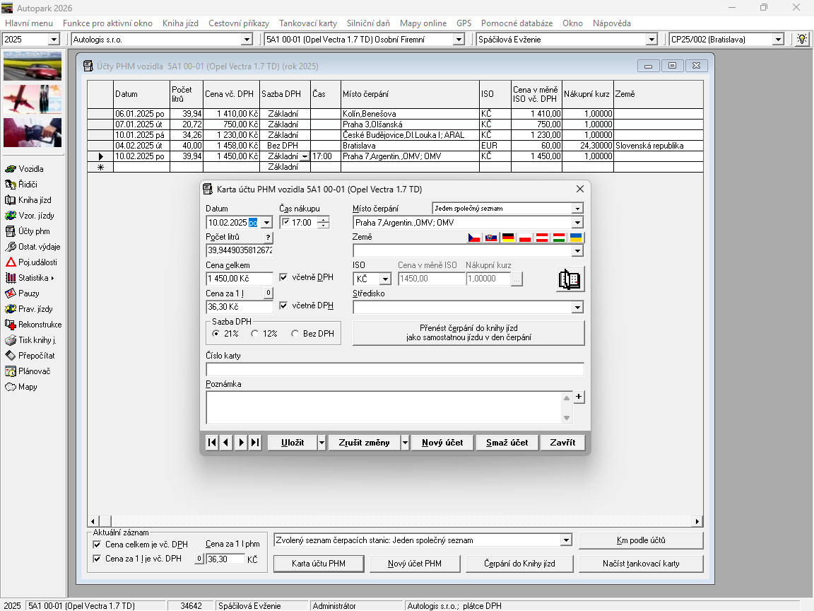
Task: Click the Kniha jízd sidebar icon
Action: click(11, 200)
